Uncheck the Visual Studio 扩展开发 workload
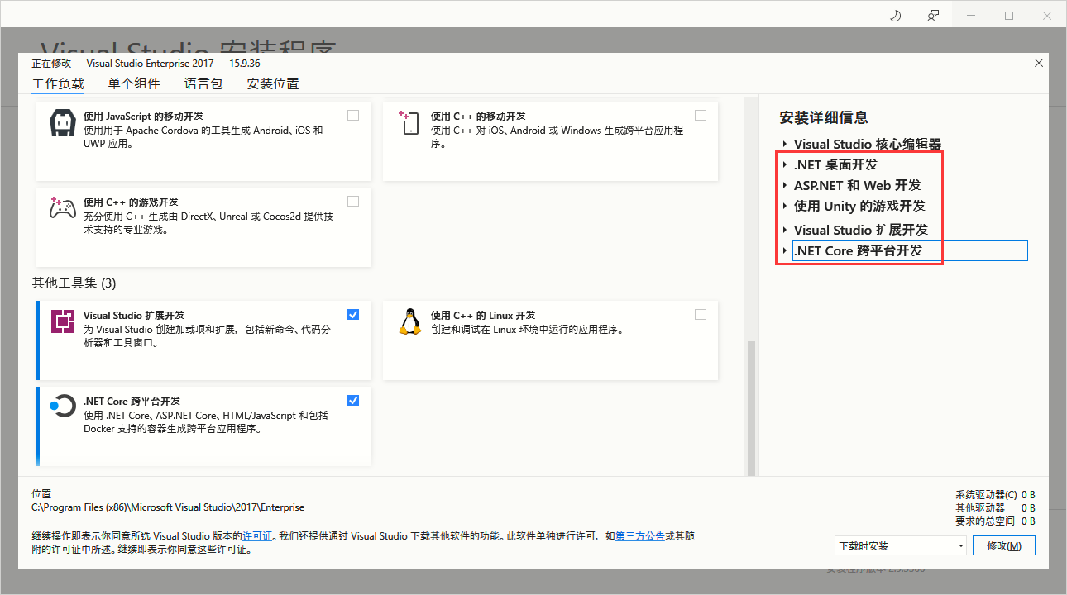 click(353, 314)
